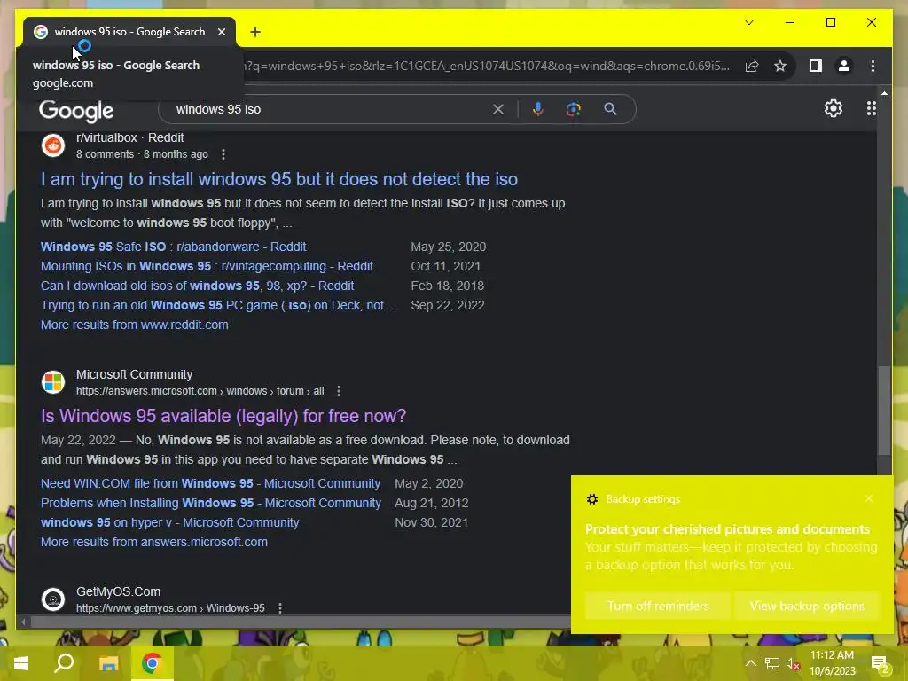Show hidden system tray icons
Image resolution: width=908 pixels, height=681 pixels.
750,663
